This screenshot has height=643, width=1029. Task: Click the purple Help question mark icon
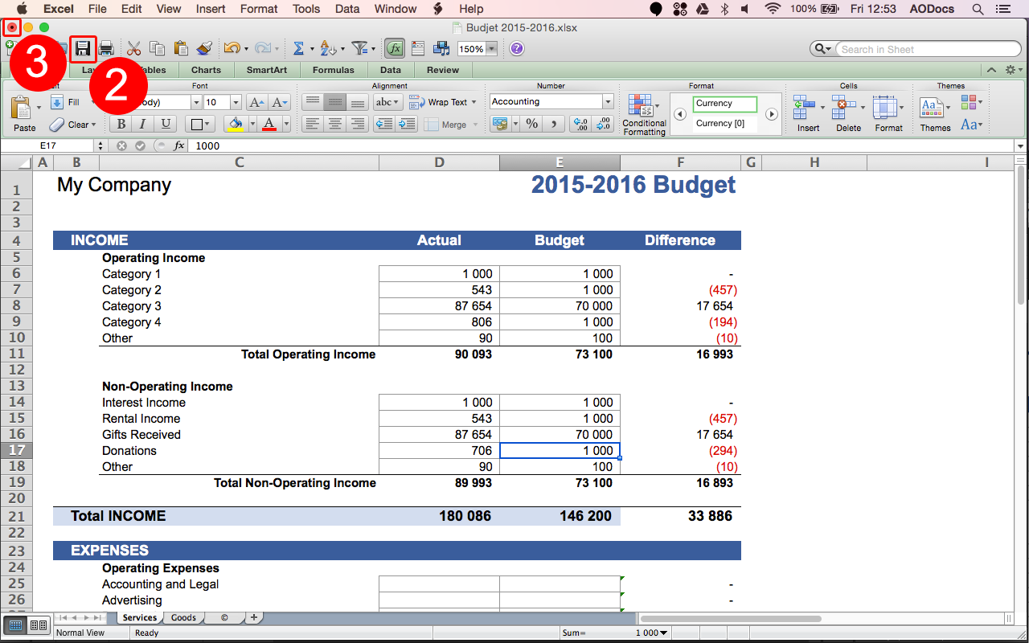point(517,49)
